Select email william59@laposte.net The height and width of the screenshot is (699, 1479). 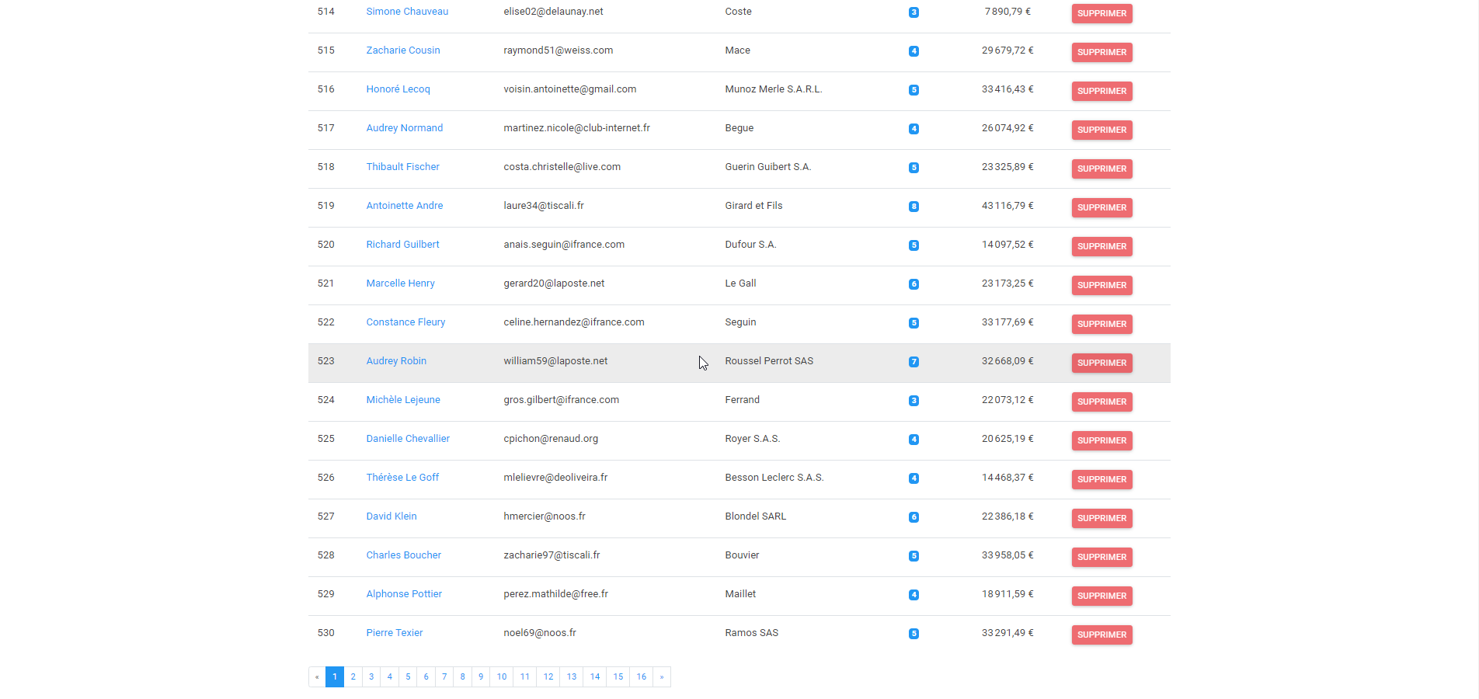555,361
